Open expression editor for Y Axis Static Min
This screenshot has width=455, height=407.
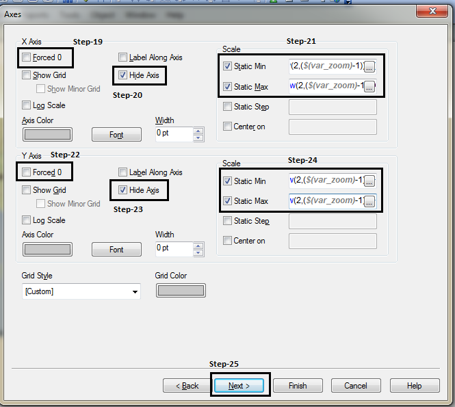[x=369, y=181]
